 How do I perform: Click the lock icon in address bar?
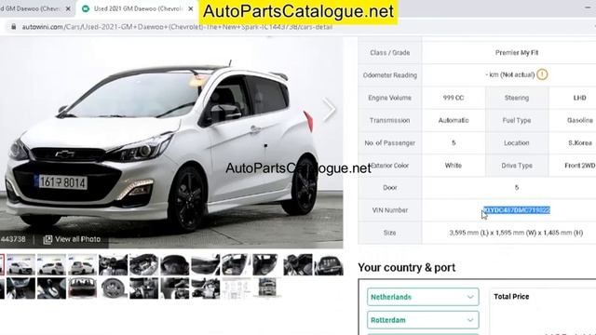[14, 27]
